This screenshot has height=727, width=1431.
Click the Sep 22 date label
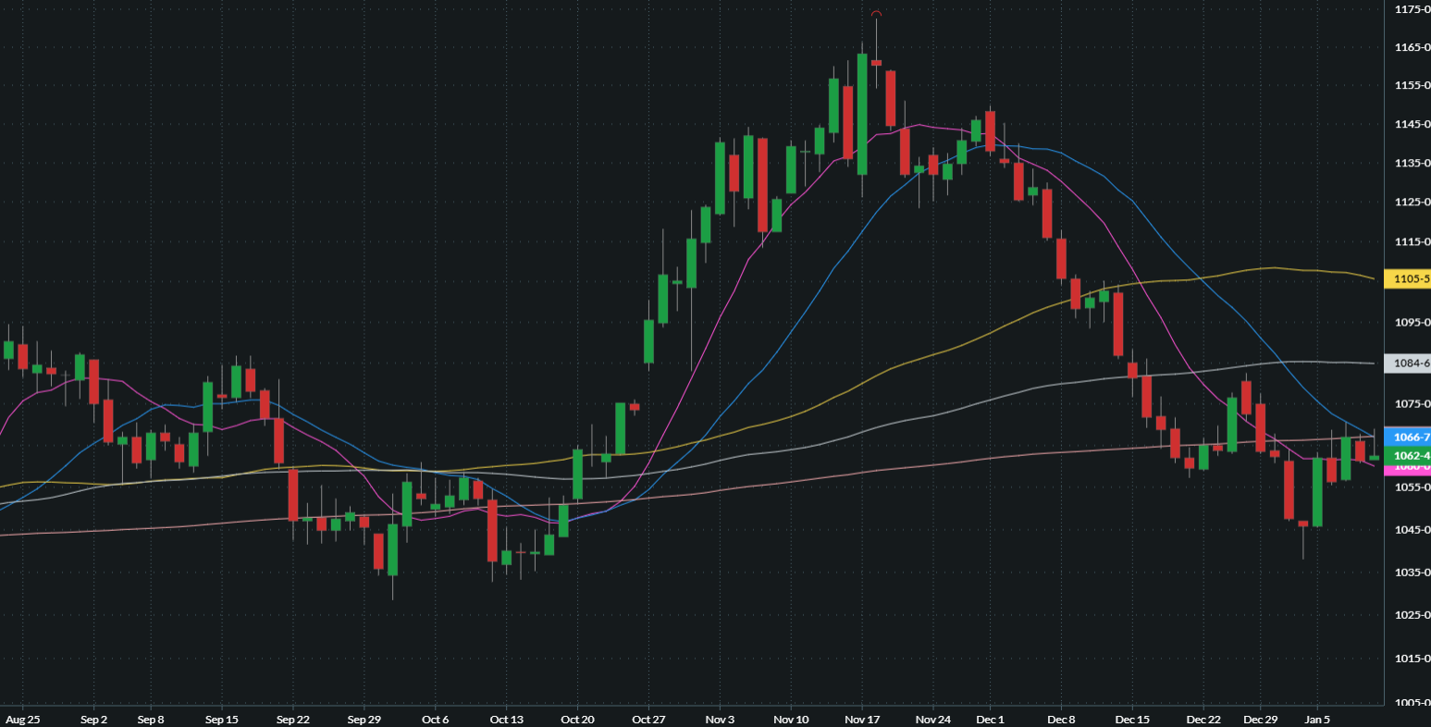pyautogui.click(x=292, y=719)
